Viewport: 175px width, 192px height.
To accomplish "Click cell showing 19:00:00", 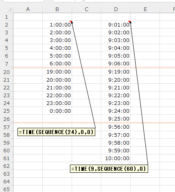I will point(57,72).
